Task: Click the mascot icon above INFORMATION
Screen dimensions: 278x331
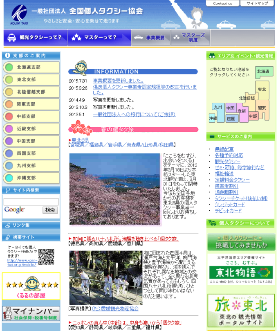Action: (x=81, y=68)
